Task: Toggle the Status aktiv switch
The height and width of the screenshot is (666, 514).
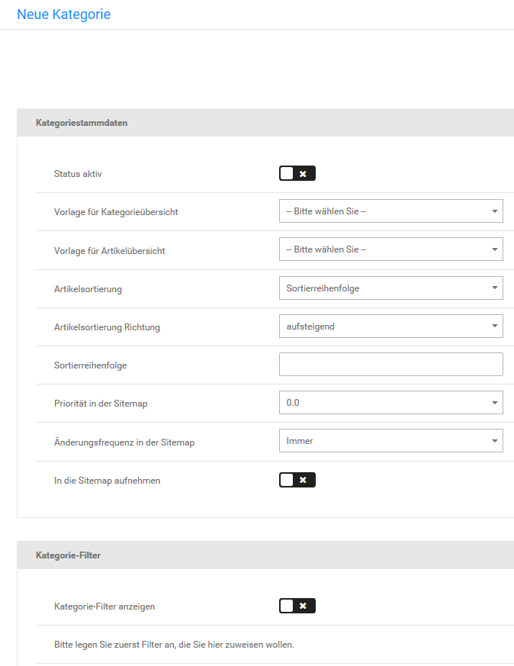Action: [297, 174]
